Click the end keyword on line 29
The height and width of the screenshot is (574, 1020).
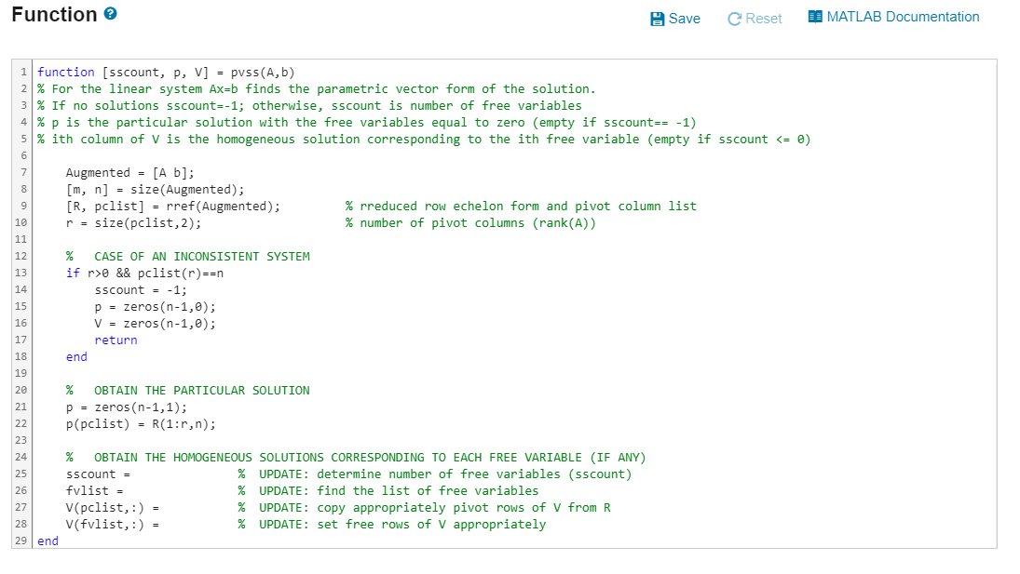47,541
